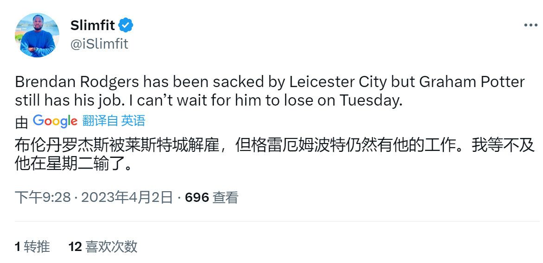Click the 2023年4月2日 date
Screen dimensions: 543x263
[x=127, y=198]
